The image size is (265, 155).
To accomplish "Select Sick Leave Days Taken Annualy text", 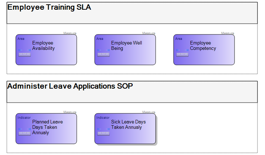I will [128, 125].
